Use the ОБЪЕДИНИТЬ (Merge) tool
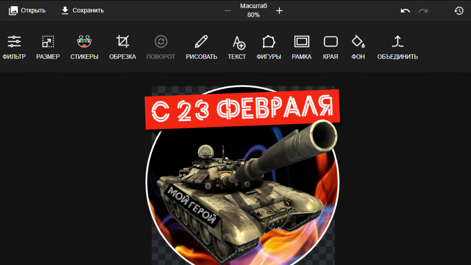The image size is (471, 265). tap(397, 46)
